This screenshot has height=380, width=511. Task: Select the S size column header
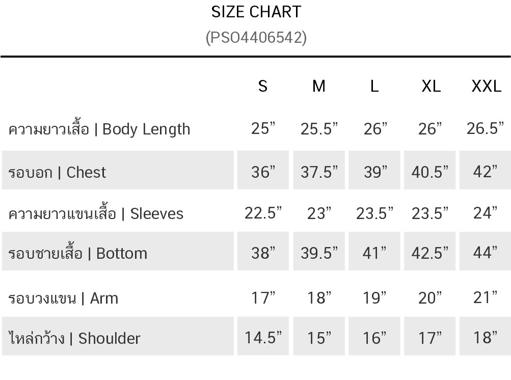point(263,87)
